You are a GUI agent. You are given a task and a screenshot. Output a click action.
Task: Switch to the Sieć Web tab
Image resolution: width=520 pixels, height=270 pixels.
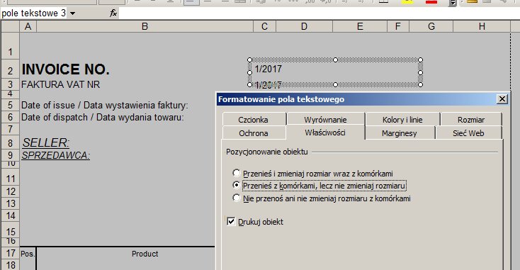point(468,133)
